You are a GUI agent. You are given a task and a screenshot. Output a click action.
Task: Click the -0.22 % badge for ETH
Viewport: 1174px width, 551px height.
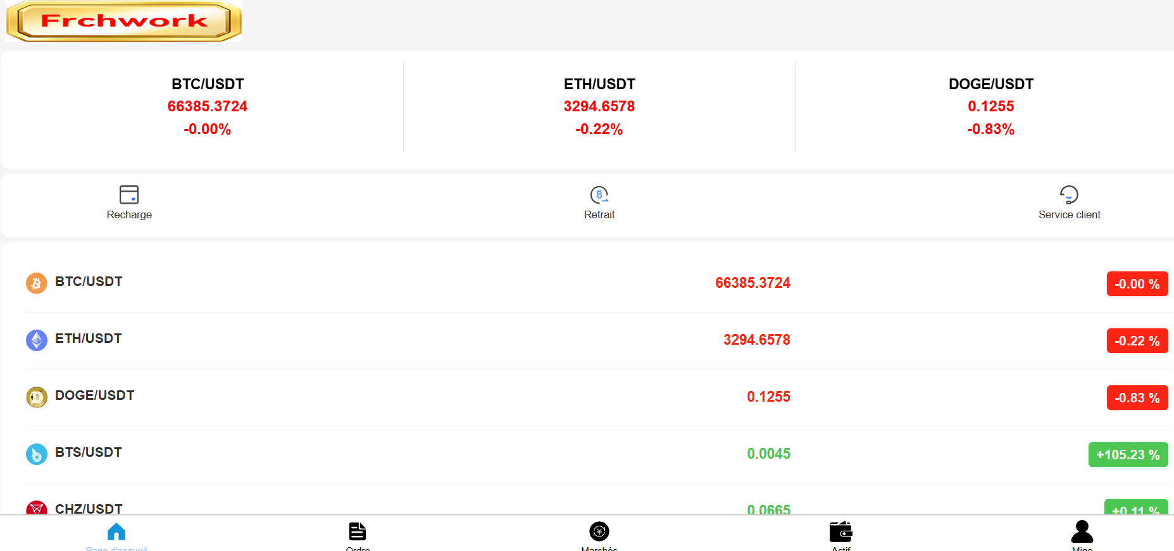pos(1137,341)
